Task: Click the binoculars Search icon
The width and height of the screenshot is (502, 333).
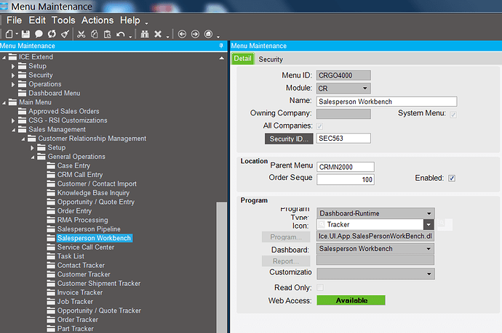Action: (x=145, y=34)
